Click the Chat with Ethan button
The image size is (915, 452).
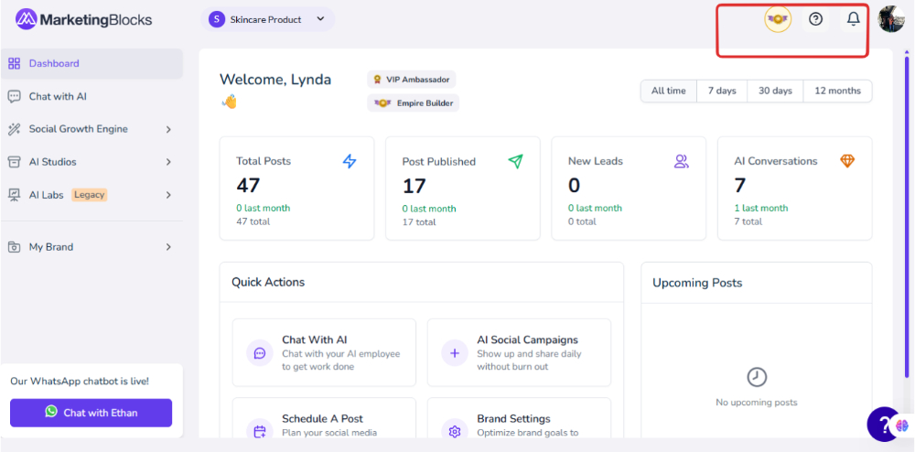(x=91, y=413)
